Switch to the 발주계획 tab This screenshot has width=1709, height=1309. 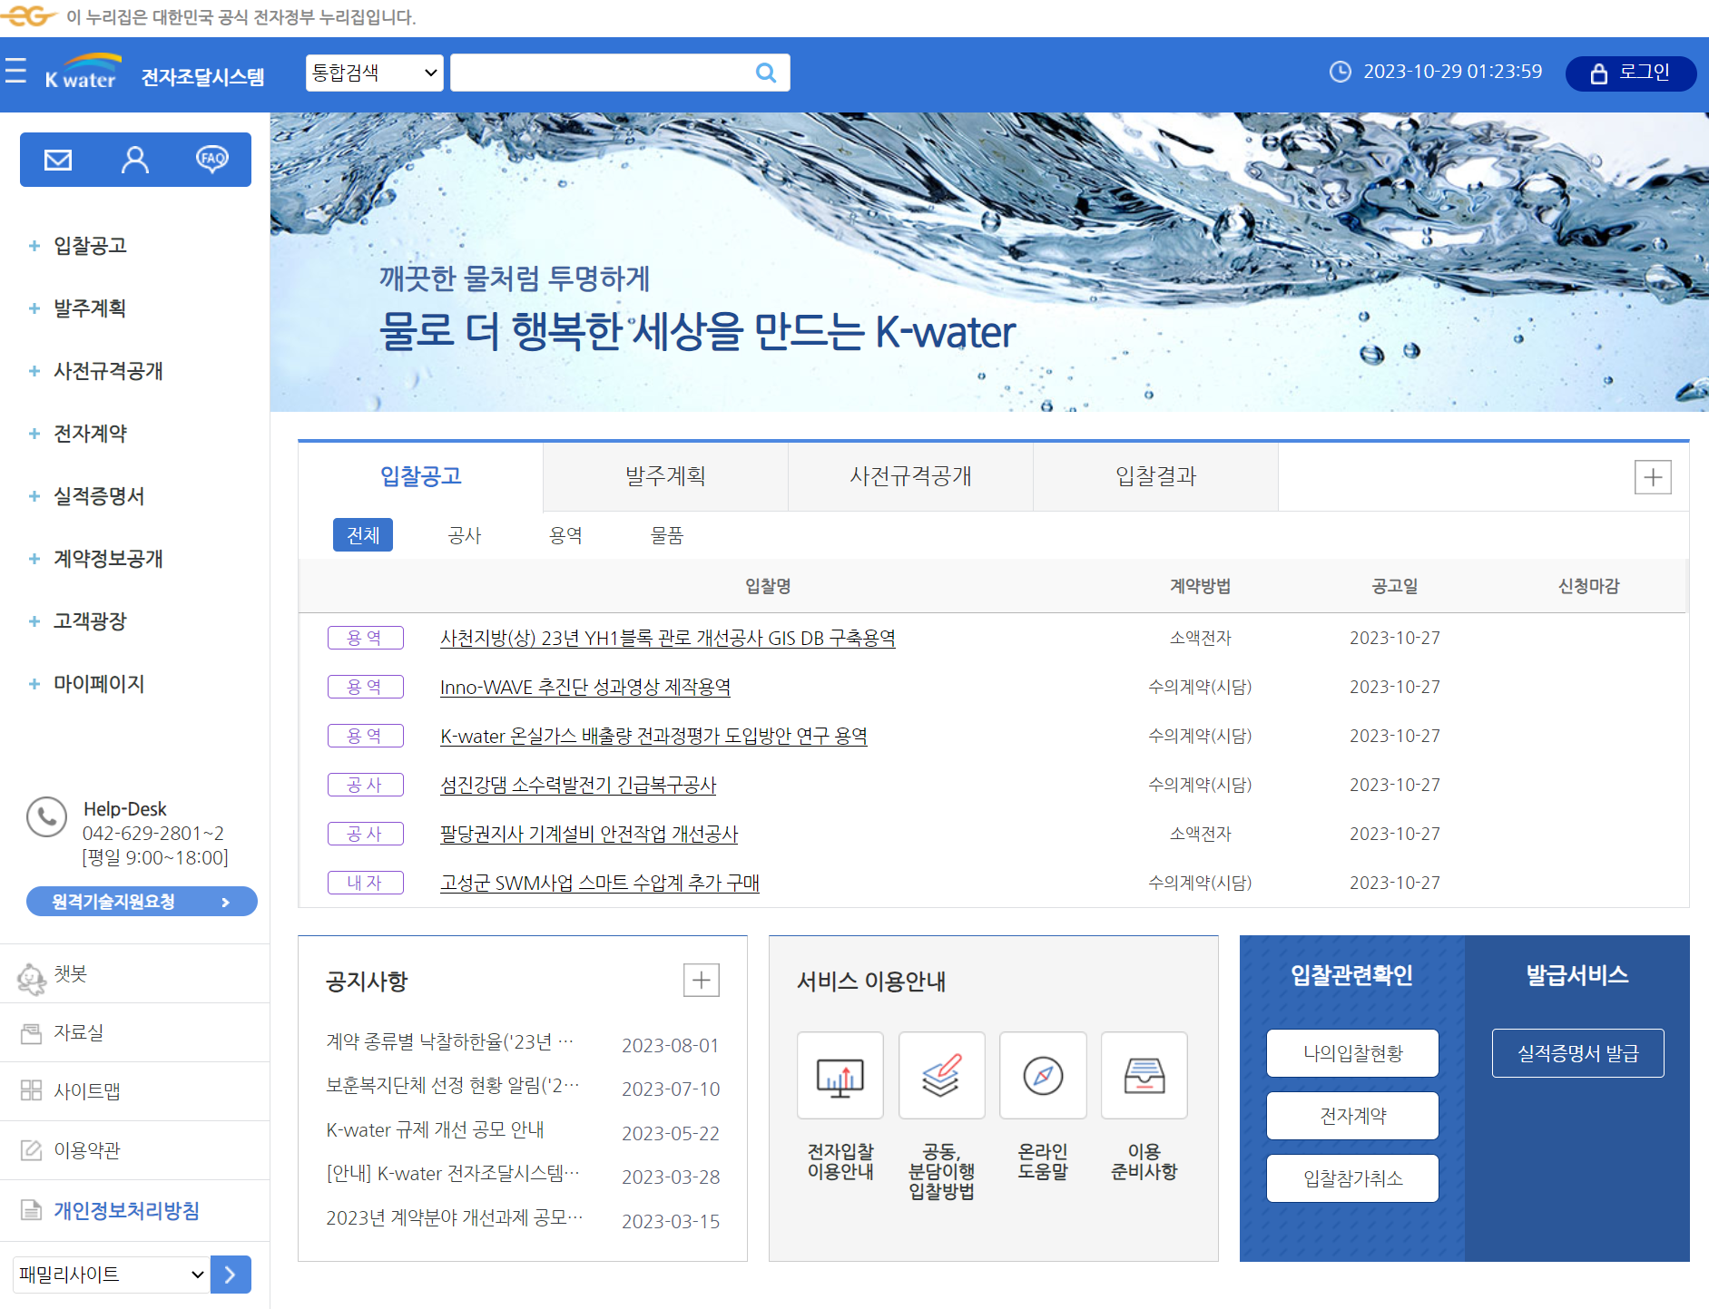664,476
